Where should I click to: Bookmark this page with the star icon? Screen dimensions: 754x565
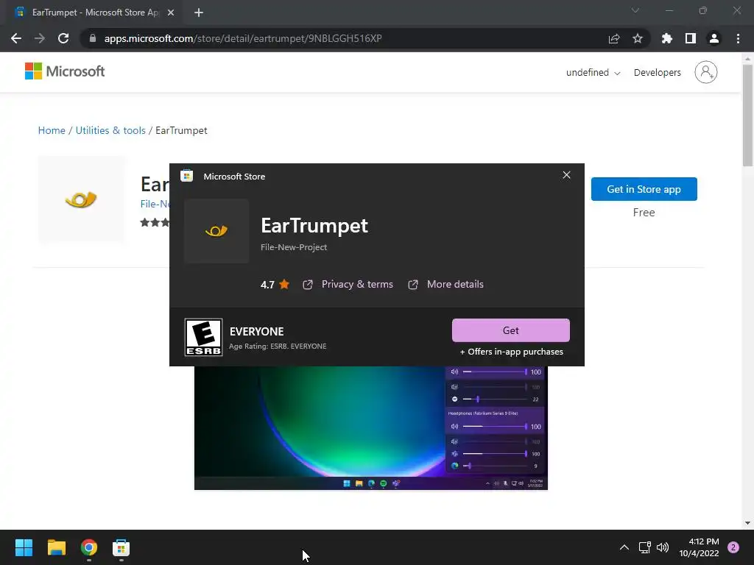[x=638, y=38]
